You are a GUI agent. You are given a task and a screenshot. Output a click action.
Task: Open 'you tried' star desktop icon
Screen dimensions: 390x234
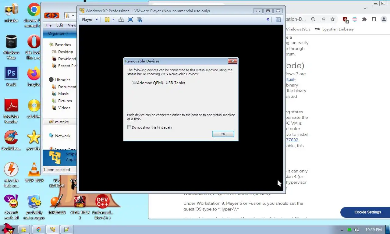point(34,140)
